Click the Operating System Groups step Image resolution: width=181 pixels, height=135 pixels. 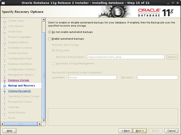[x=24, y=96]
